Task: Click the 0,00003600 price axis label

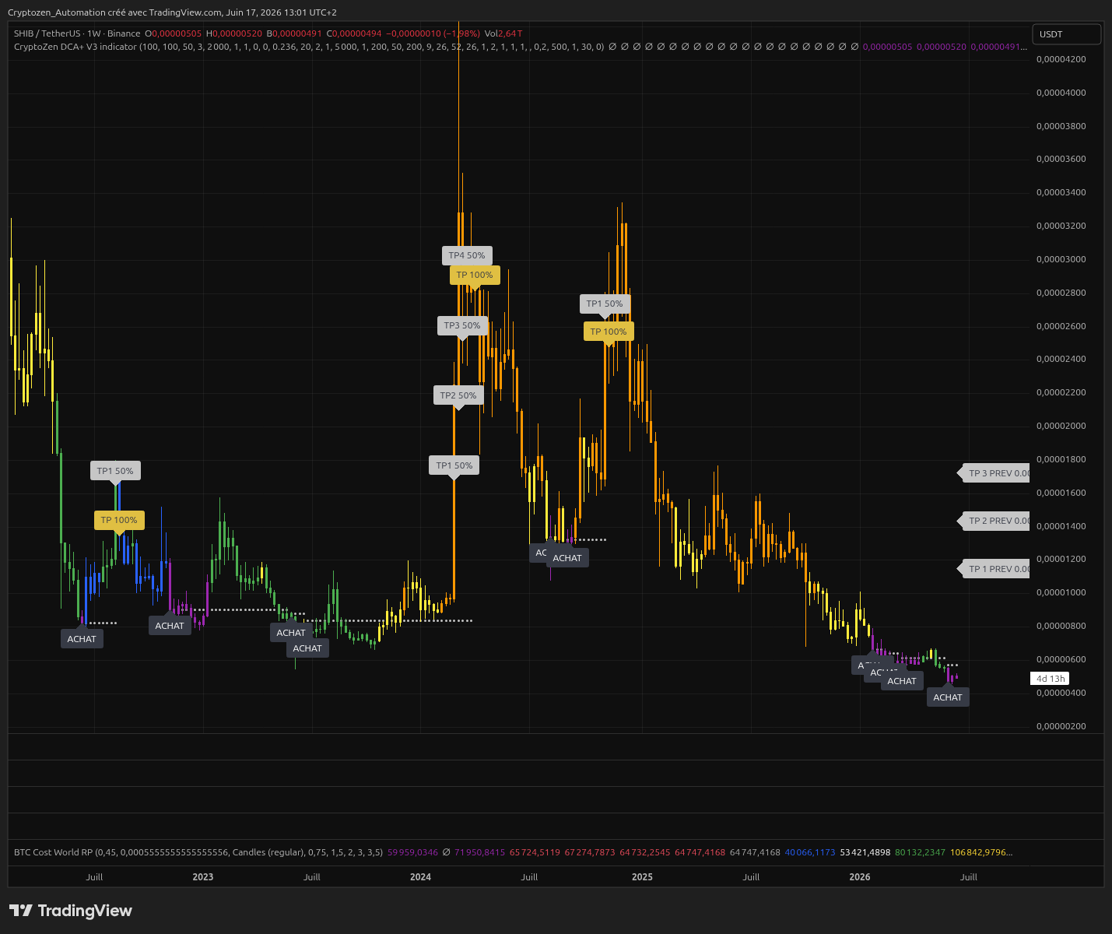Action: pyautogui.click(x=1061, y=159)
